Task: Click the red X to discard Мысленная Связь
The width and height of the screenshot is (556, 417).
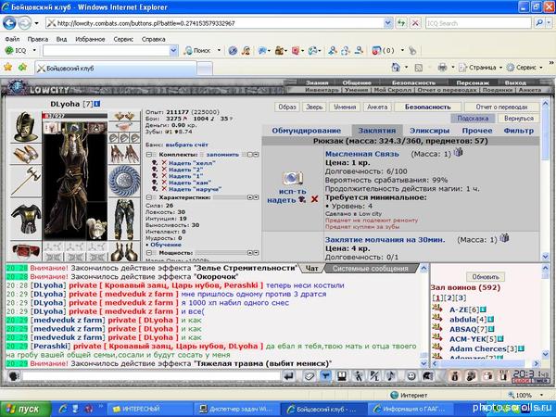Action: (314, 199)
